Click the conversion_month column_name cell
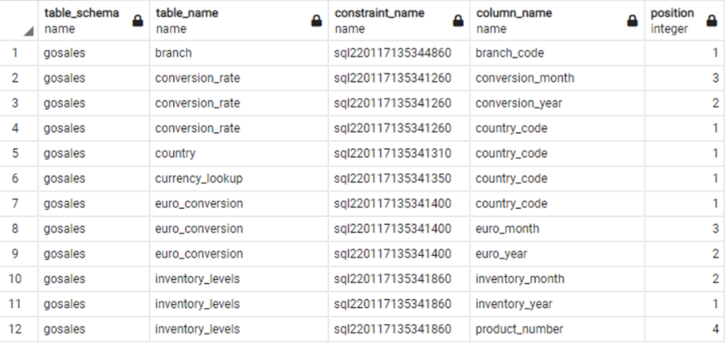725x343 pixels. coord(558,77)
